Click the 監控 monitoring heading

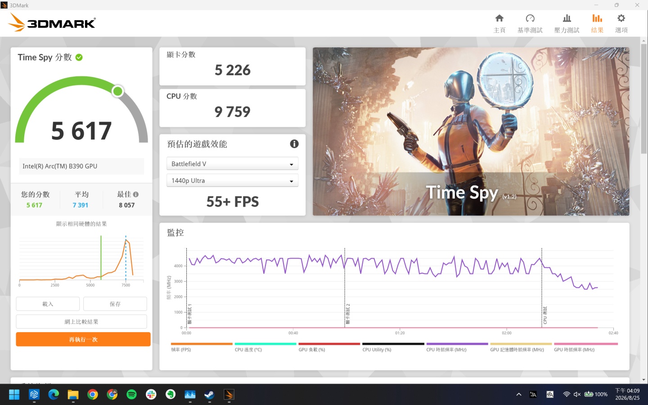coord(175,233)
